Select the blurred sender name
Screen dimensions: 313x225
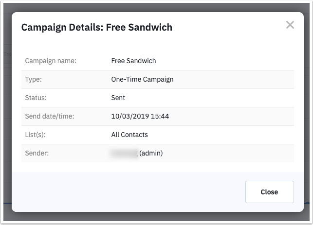pyautogui.click(x=124, y=153)
